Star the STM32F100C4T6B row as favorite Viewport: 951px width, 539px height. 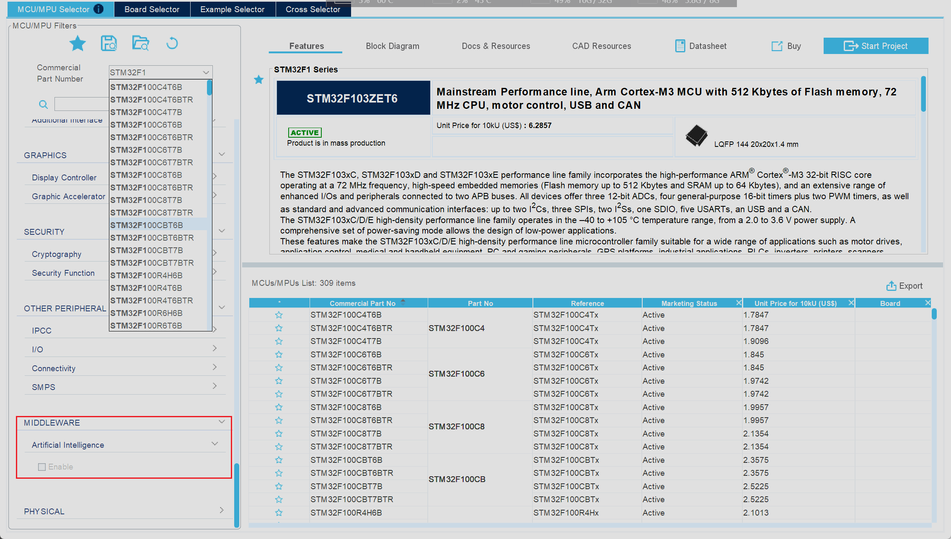pos(279,315)
